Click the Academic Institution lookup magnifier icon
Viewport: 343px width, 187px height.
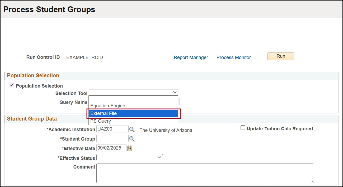click(132, 130)
